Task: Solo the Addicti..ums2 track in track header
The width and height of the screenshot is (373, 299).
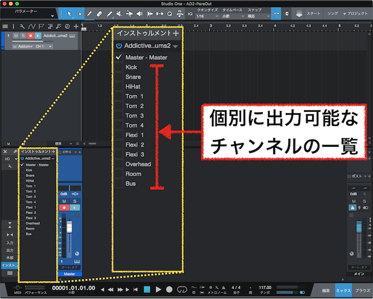Action: click(23, 36)
